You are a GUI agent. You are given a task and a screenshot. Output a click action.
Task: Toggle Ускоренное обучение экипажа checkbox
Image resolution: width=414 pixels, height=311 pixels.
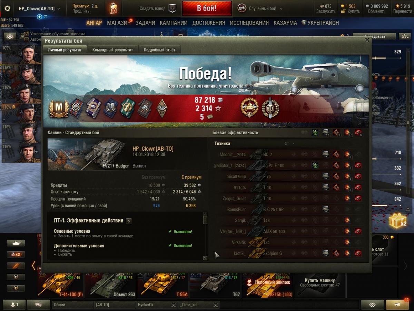[27, 34]
